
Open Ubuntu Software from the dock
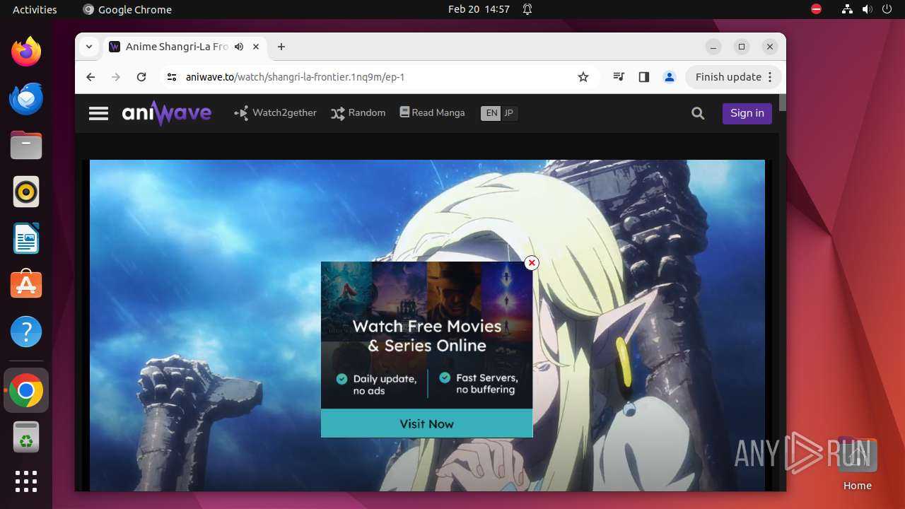tap(26, 285)
